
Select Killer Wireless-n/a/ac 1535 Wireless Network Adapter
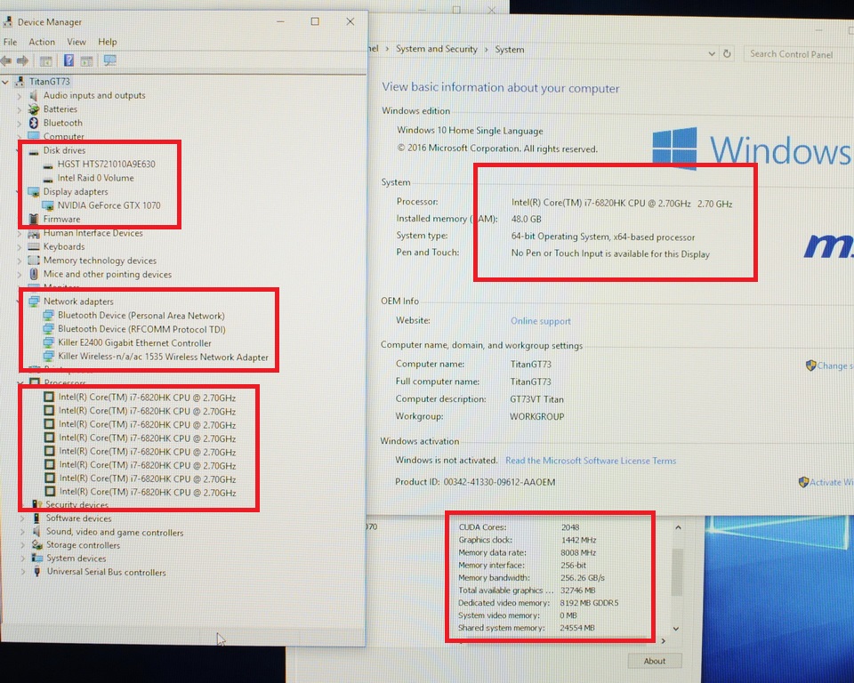[x=163, y=358]
